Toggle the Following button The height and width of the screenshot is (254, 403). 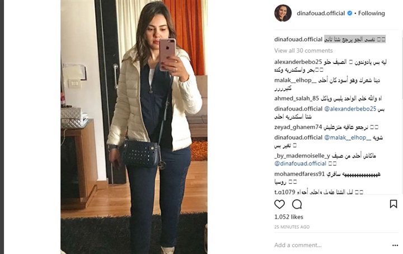(x=372, y=13)
